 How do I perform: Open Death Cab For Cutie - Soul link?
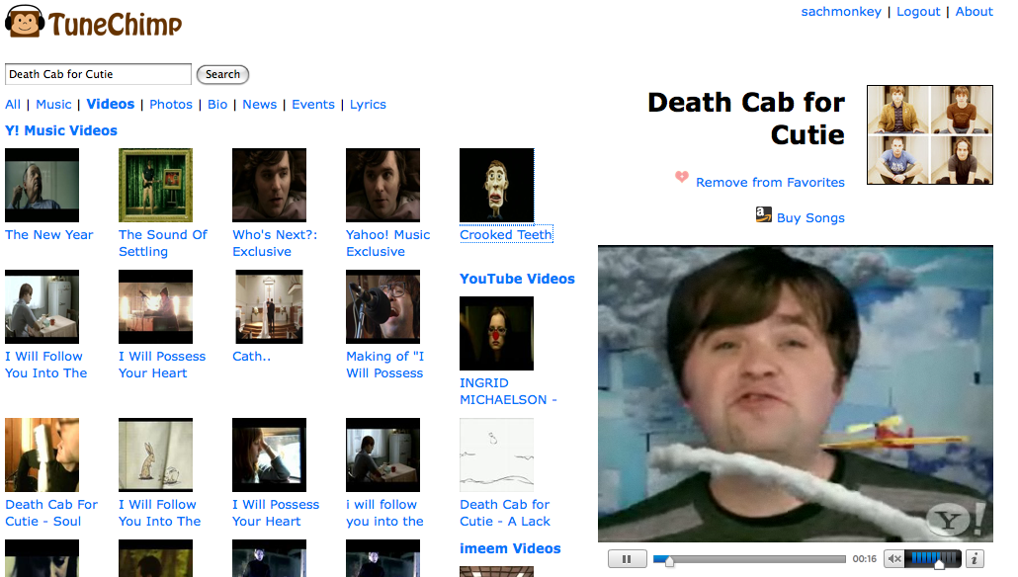click(x=51, y=513)
